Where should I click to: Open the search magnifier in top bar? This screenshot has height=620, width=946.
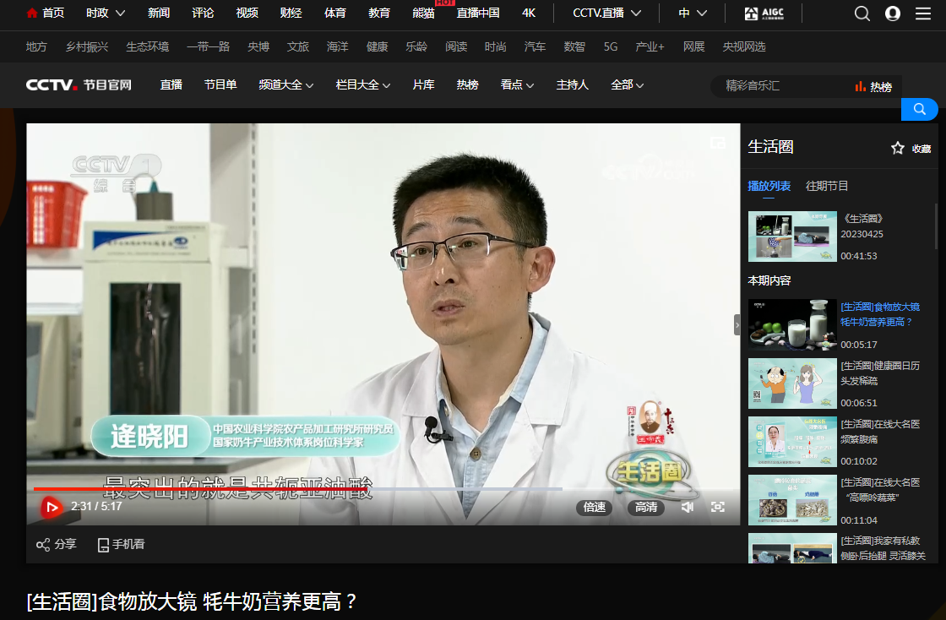[862, 14]
